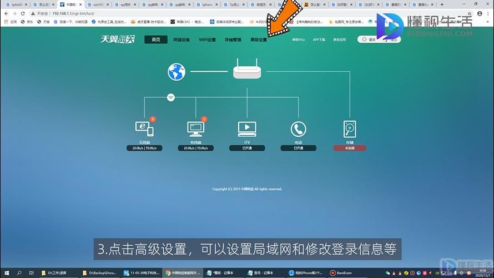Click the 更多应用 more apps link
Image resolution: width=494 pixels, height=278 pixels.
pyautogui.click(x=339, y=40)
